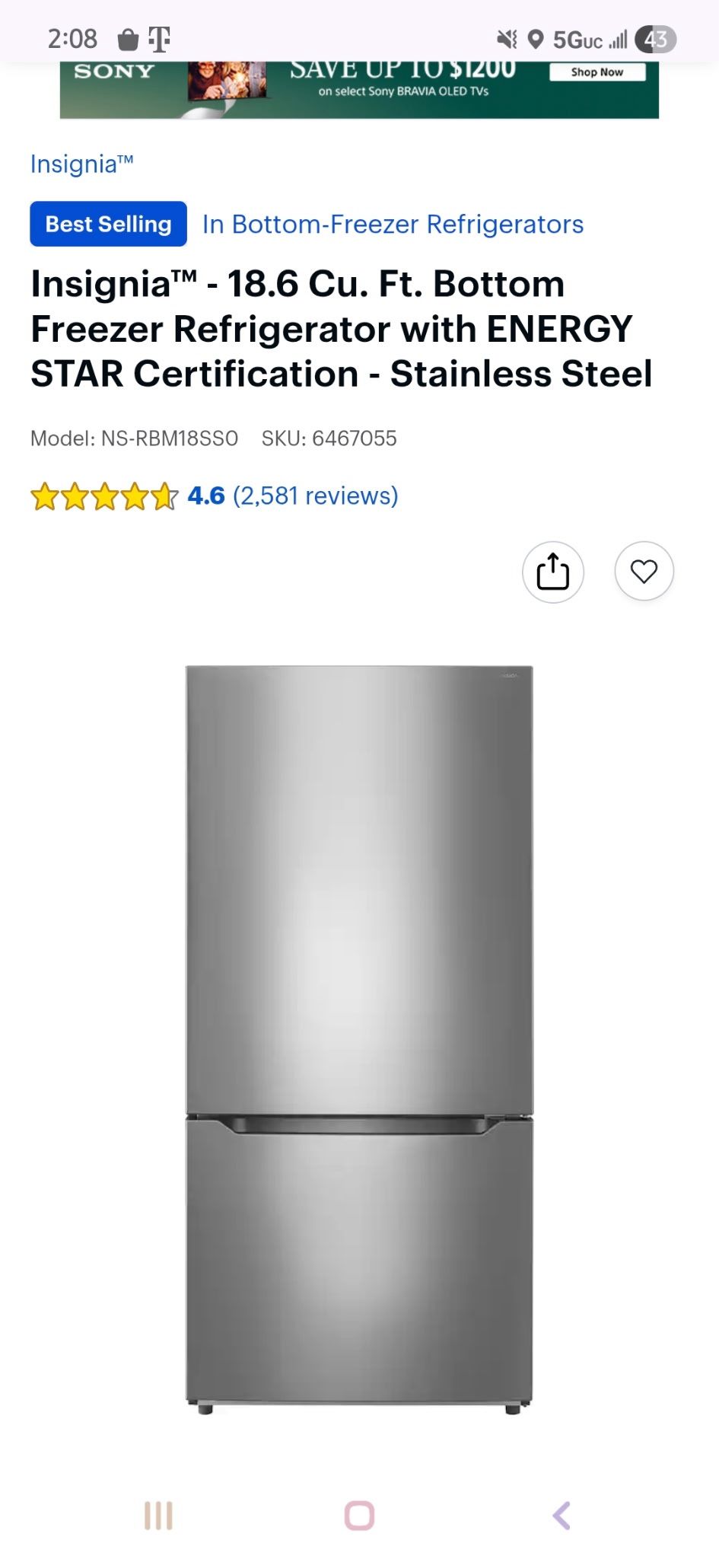Open the 2,581 reviews link
The height and width of the screenshot is (1559, 719).
(316, 496)
